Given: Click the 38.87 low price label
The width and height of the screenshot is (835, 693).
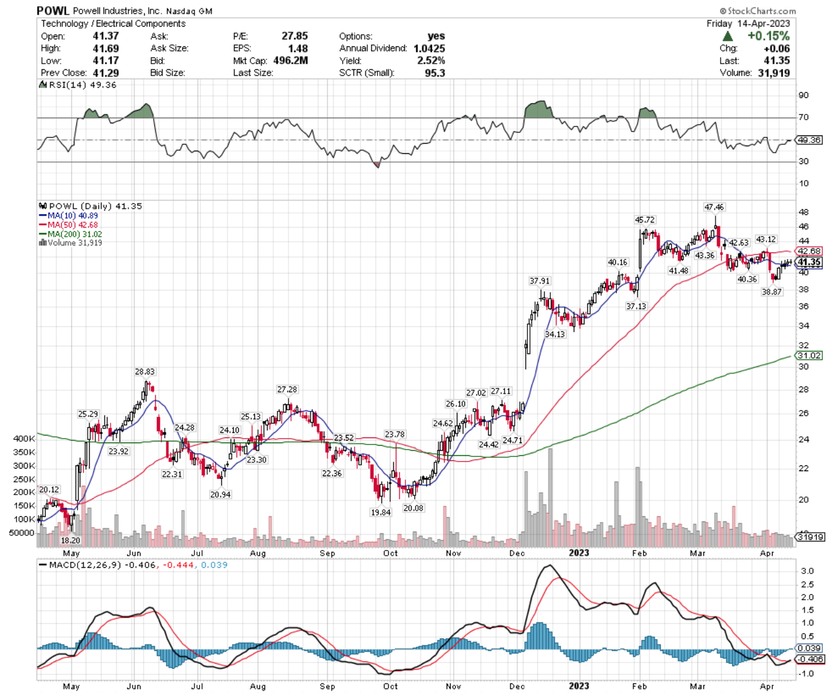Looking at the screenshot, I should pos(771,292).
